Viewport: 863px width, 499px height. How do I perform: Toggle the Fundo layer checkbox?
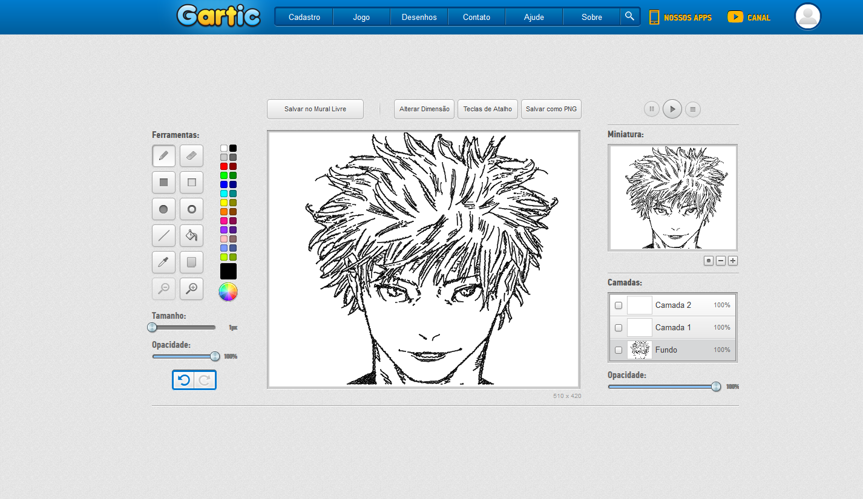tap(619, 350)
